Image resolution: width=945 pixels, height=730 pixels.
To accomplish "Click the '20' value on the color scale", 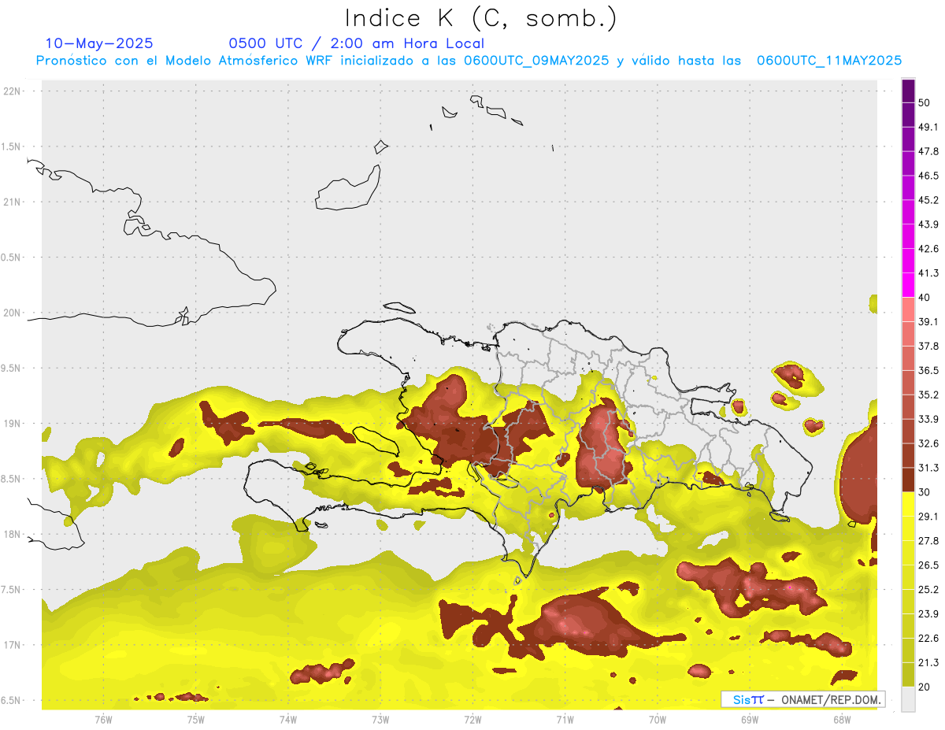I will coord(925,687).
